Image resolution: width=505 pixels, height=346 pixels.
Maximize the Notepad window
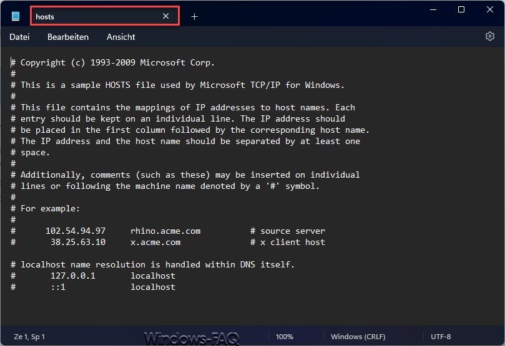pyautogui.click(x=461, y=9)
